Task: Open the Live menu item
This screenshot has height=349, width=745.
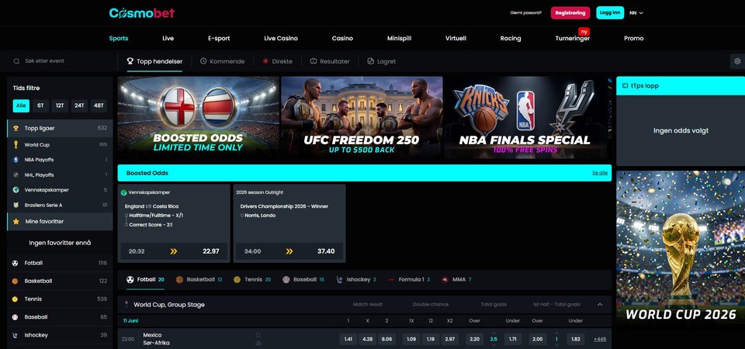Action: click(168, 39)
